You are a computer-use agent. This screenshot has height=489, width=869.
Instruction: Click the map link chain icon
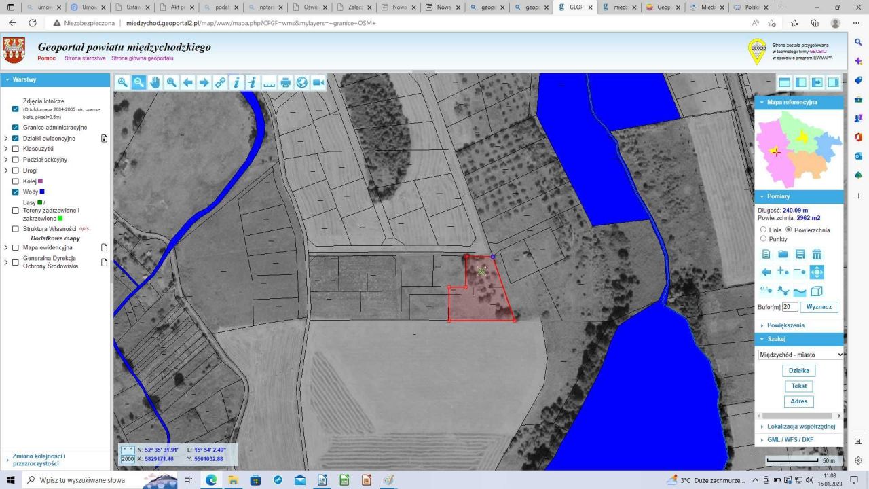[220, 82]
